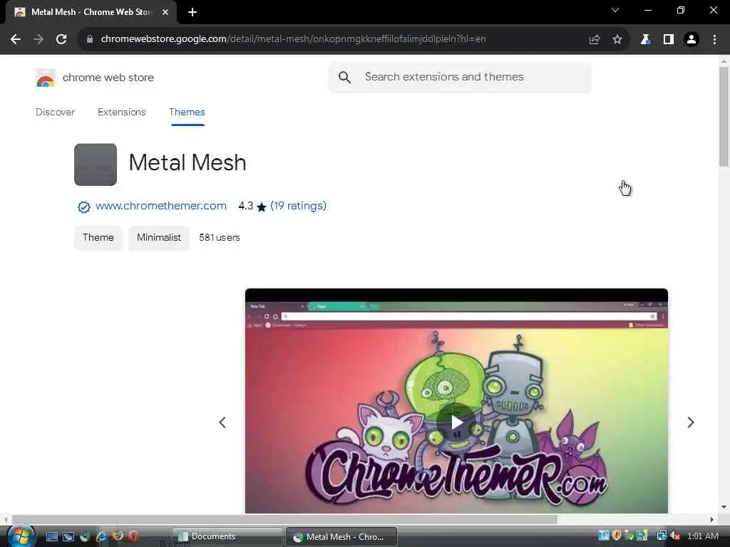Click the browser forward arrow

click(38, 40)
